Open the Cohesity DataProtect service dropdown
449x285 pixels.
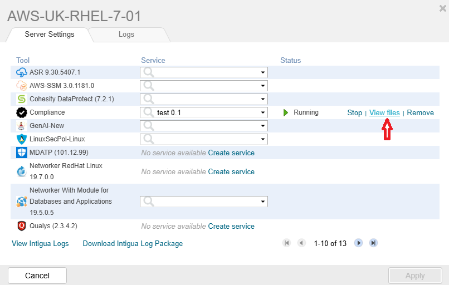coord(262,99)
